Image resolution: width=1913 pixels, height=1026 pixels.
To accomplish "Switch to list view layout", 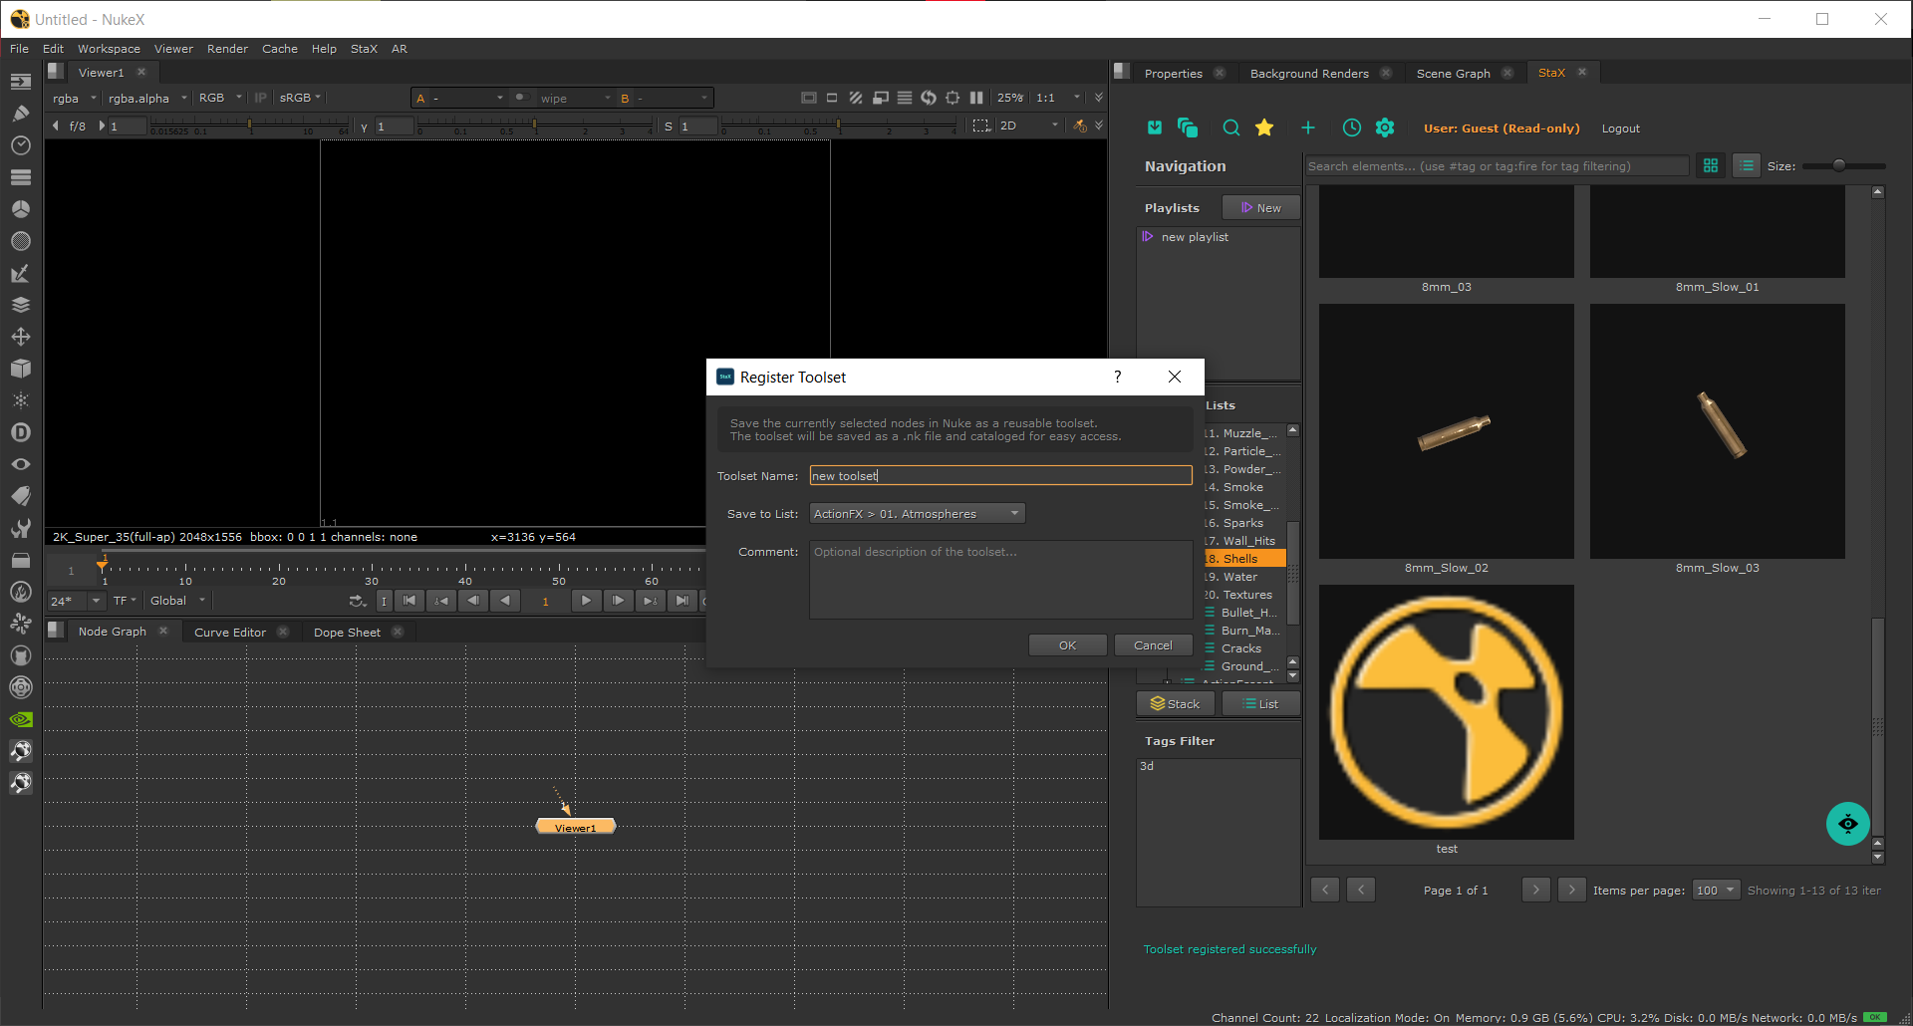I will pyautogui.click(x=1747, y=166).
